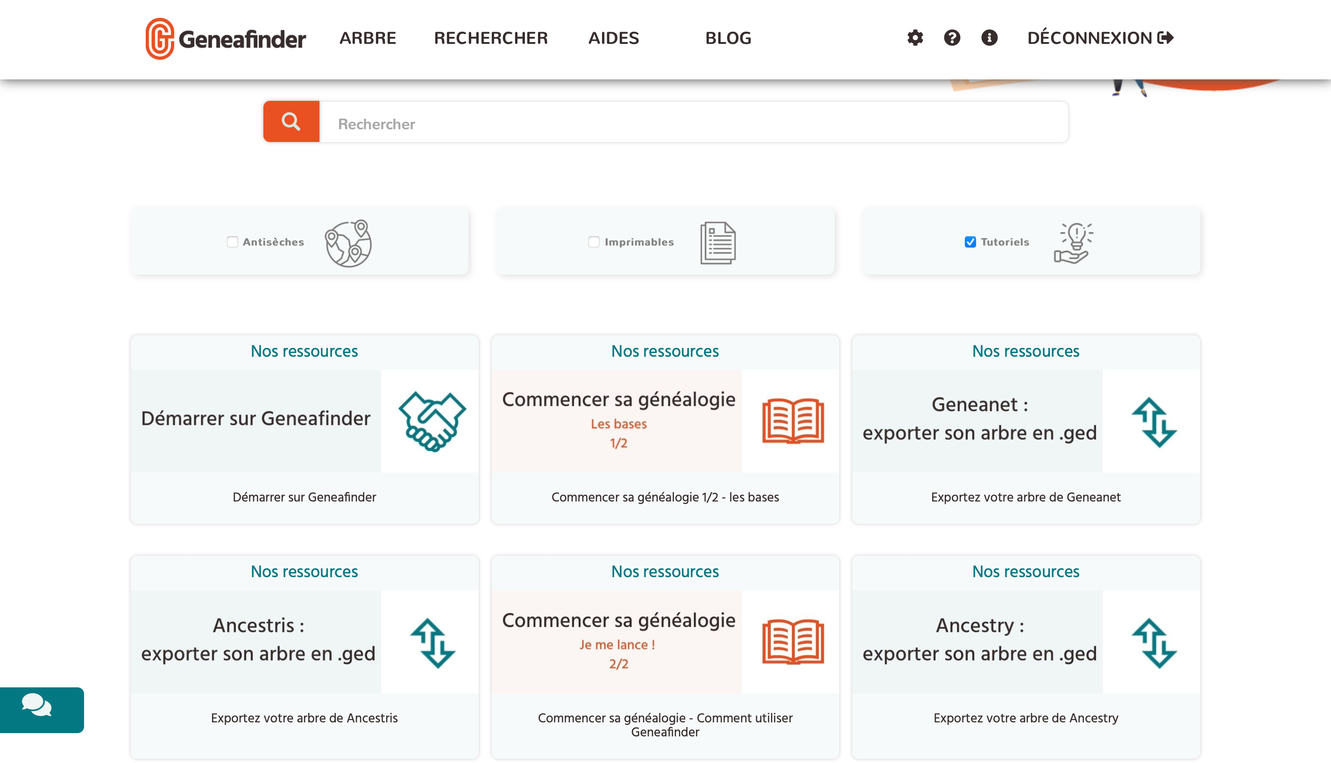The width and height of the screenshot is (1331, 763).
Task: Open the ARBRE menu
Action: pyautogui.click(x=368, y=38)
